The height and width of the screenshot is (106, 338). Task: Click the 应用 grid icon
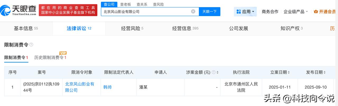[x=239, y=12]
